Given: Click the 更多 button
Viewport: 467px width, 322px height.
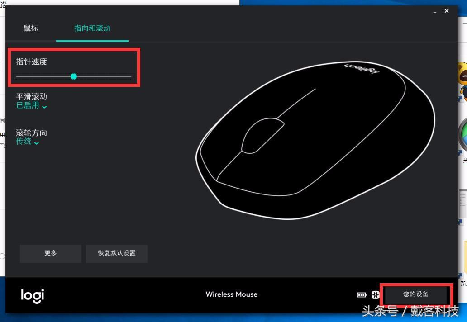Looking at the screenshot, I should pyautogui.click(x=50, y=253).
